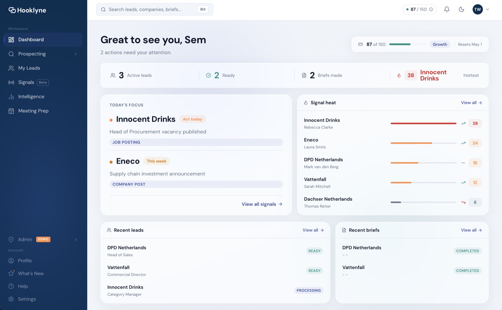Click View all in Recent leads
Screen dimensions: 502x310
click(x=313, y=230)
